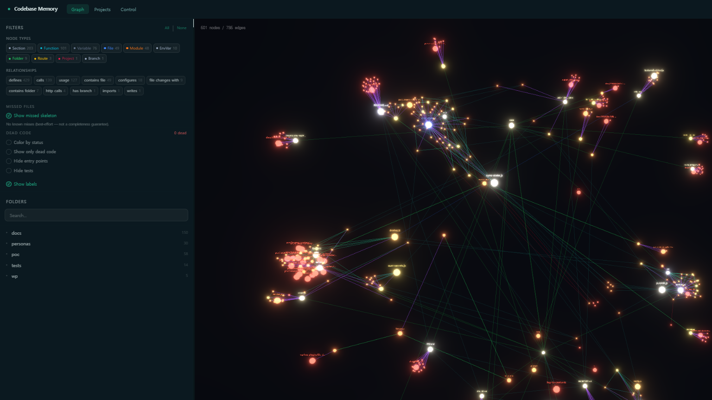Toggle the Section node type filter

21,48
